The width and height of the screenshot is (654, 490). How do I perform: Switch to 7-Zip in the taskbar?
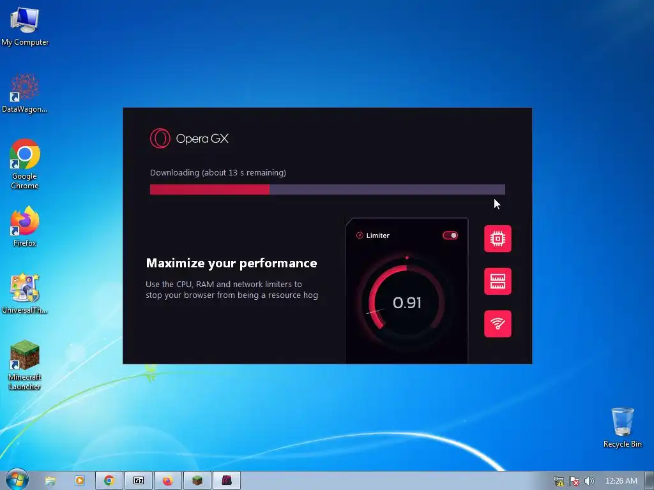pyautogui.click(x=139, y=481)
